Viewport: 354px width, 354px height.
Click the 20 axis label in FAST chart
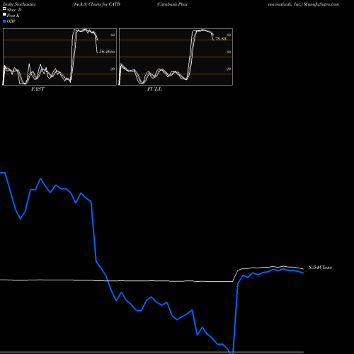click(x=113, y=69)
